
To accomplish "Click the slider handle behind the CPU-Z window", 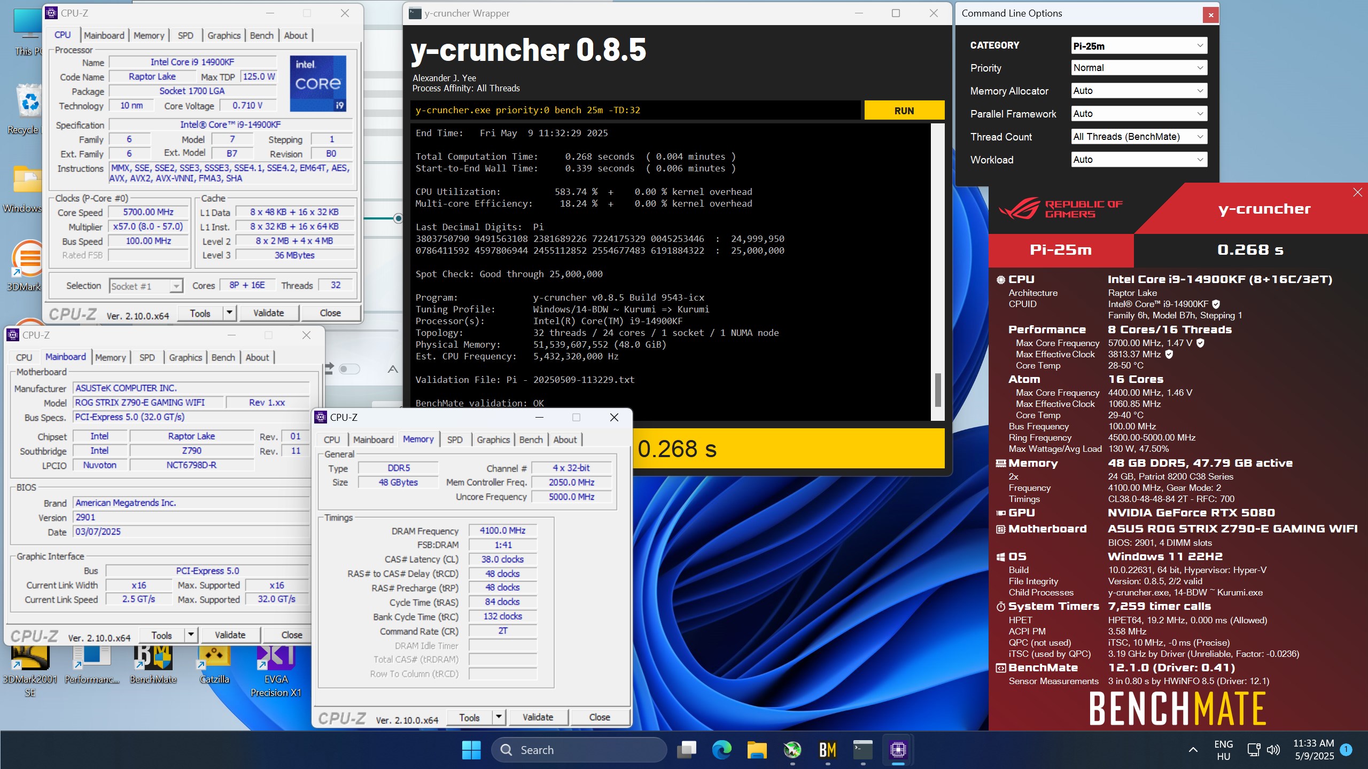I will pyautogui.click(x=398, y=218).
